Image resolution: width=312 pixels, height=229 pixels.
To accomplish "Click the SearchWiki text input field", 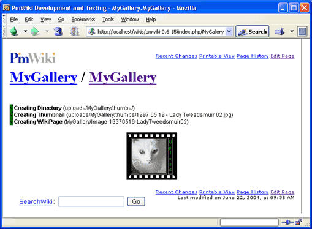I will click(91, 201).
